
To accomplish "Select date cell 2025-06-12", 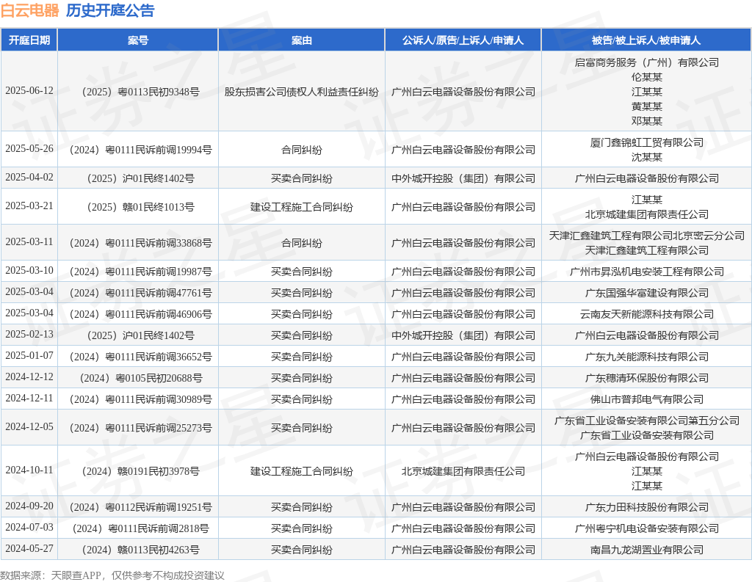I will (29, 90).
